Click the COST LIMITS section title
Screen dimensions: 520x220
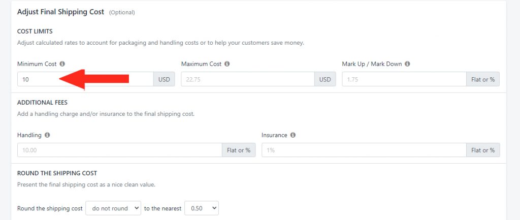click(x=35, y=32)
